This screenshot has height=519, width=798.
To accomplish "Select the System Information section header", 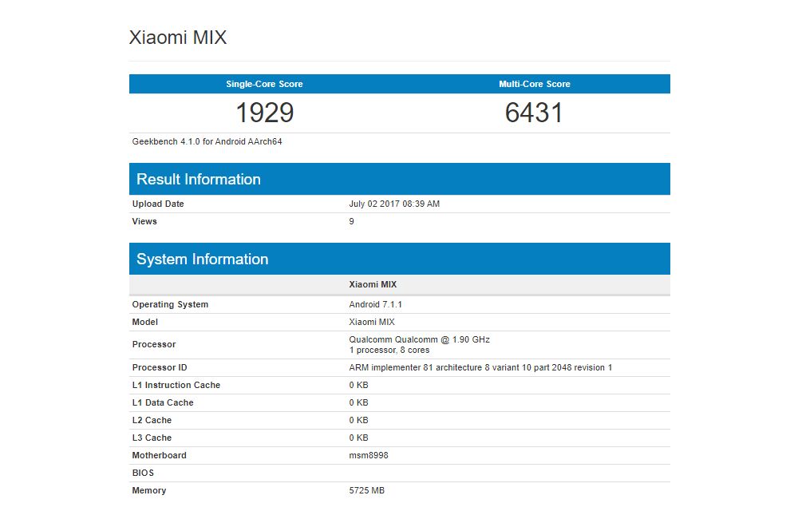I will [203, 259].
